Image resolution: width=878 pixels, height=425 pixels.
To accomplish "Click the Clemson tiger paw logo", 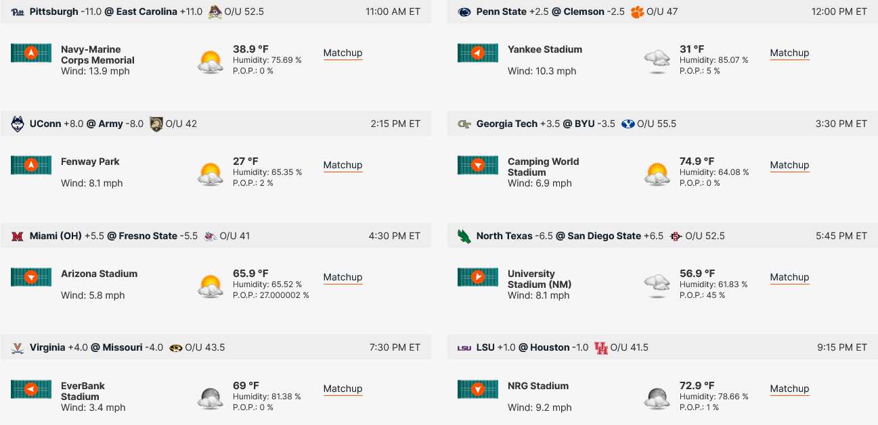I will (637, 12).
